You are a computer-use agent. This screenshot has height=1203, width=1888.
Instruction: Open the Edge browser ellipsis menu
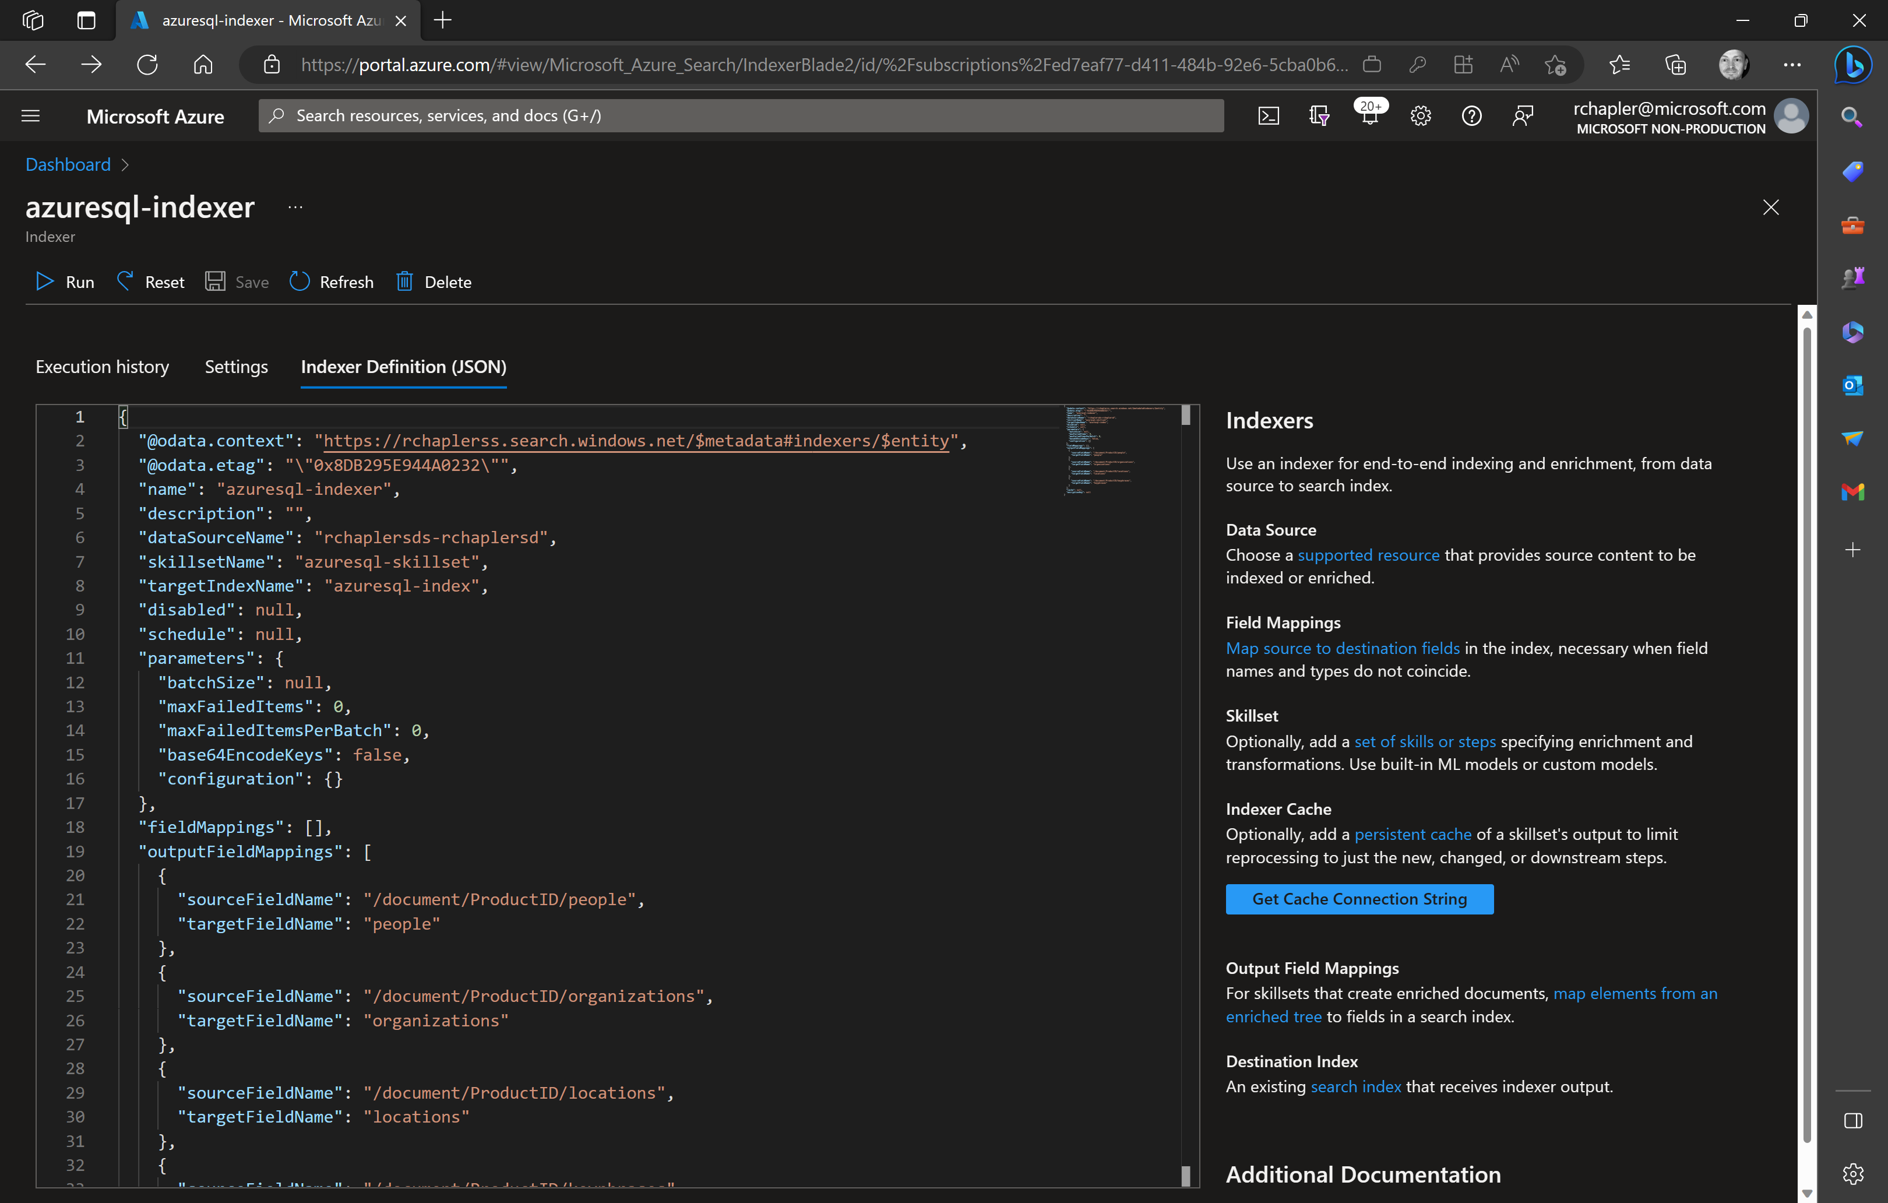pos(1792,65)
